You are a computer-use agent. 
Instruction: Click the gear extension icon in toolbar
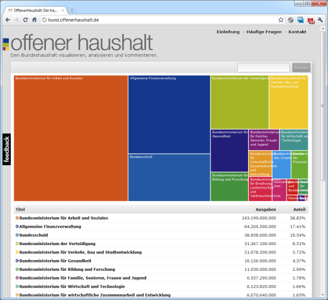click(x=290, y=20)
